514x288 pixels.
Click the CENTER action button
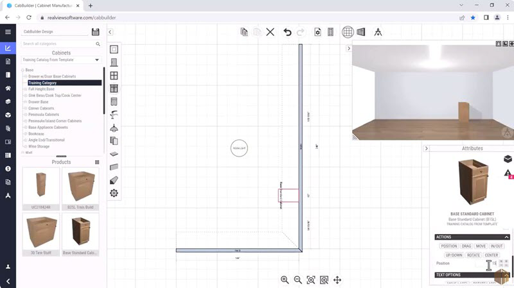492,255
